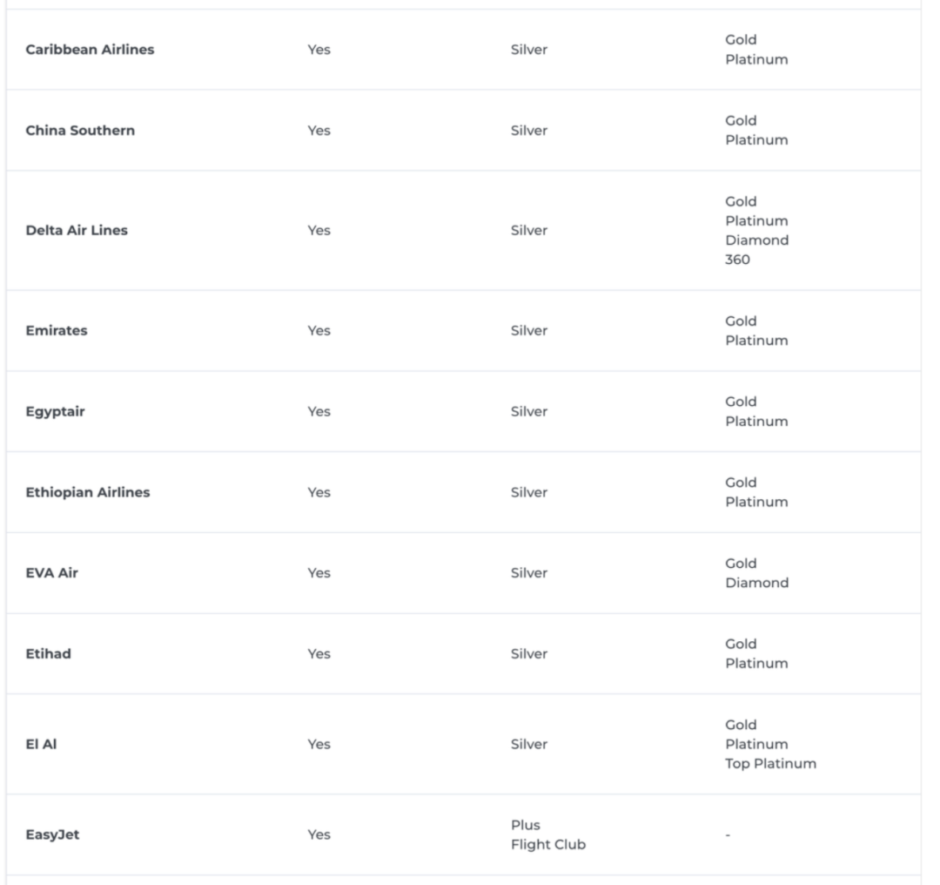Select the China Southern airline name
This screenshot has height=885, width=940.
click(80, 130)
